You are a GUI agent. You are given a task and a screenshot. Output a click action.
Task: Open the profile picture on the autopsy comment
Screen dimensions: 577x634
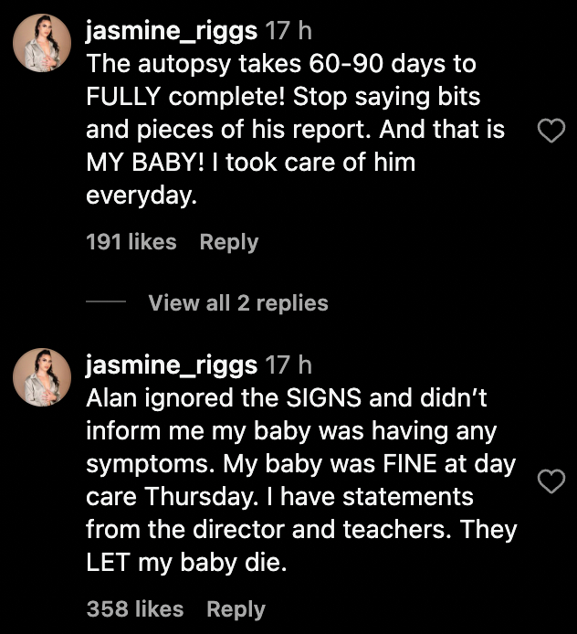(42, 42)
